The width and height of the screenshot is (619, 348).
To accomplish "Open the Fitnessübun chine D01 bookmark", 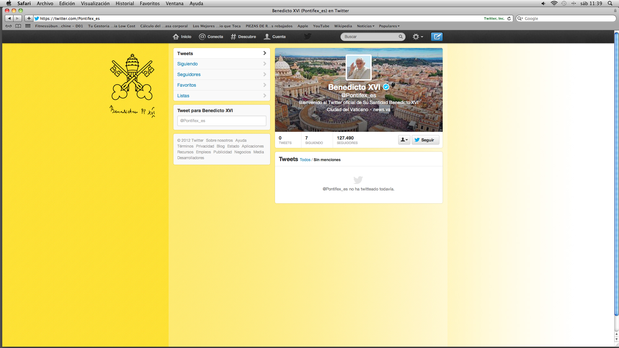I will 59,26.
